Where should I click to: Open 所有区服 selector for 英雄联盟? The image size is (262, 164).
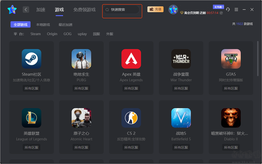(31, 147)
